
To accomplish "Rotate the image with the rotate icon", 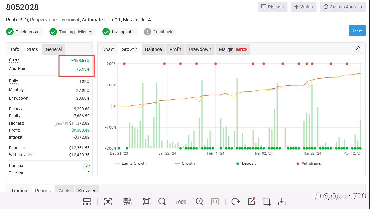I will click(x=236, y=202).
